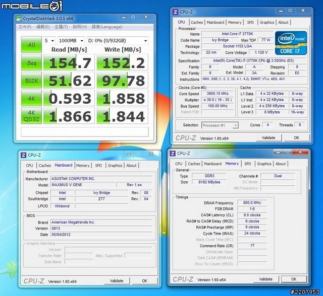323x296 pixels.
Task: Click the Seq write value 152.2
Action: click(122, 62)
